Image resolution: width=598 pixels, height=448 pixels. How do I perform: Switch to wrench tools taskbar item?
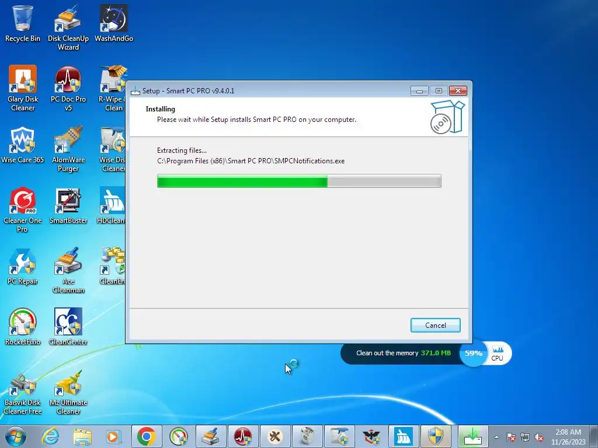click(274, 436)
